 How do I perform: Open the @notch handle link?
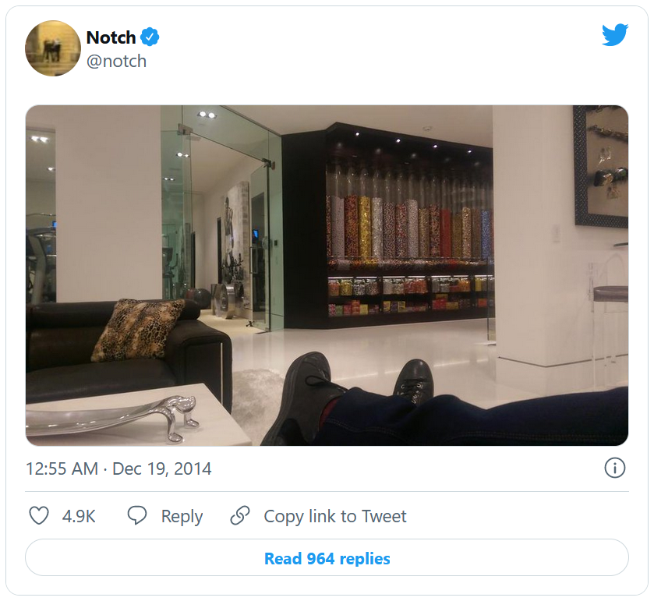click(x=116, y=61)
